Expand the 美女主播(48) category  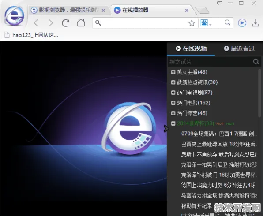click(173, 72)
